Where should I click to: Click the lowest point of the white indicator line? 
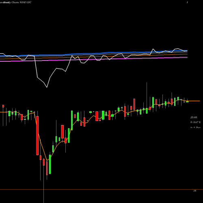click(47, 87)
